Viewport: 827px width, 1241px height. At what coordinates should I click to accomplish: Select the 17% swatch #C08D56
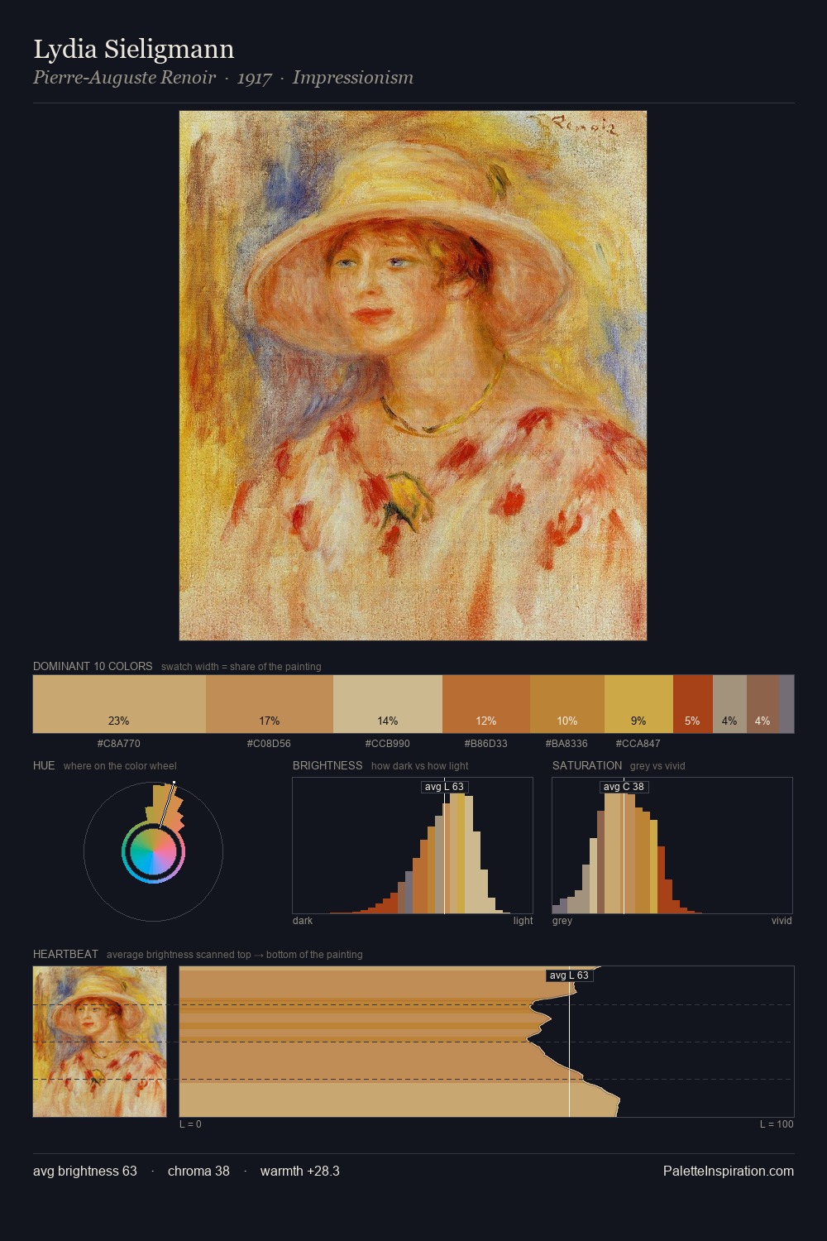pos(270,704)
